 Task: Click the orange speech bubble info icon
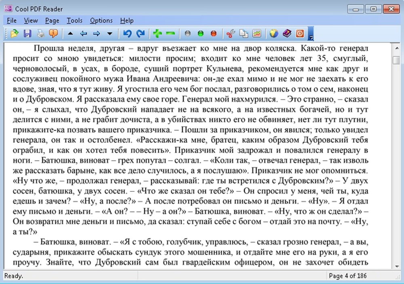point(53,34)
